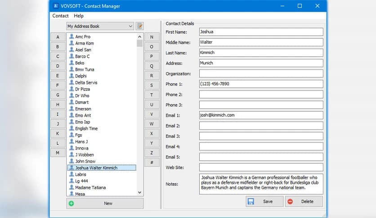376x218 pixels.
Task: Click the Address field containing Munich
Action: 261,63
